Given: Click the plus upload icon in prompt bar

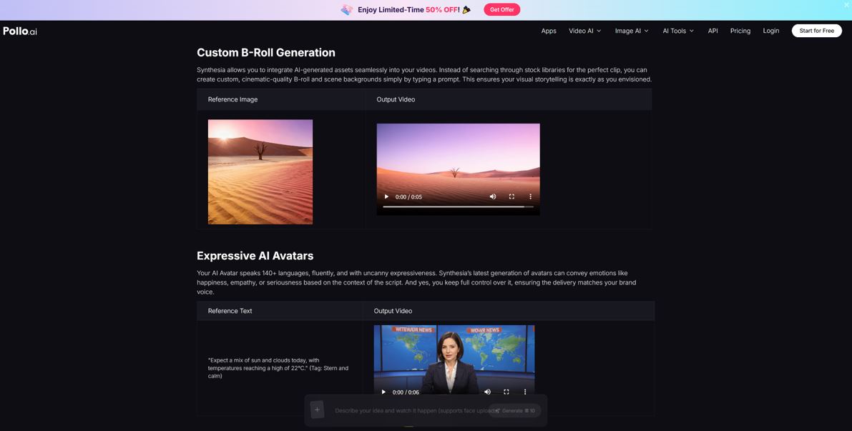Looking at the screenshot, I should 318,410.
